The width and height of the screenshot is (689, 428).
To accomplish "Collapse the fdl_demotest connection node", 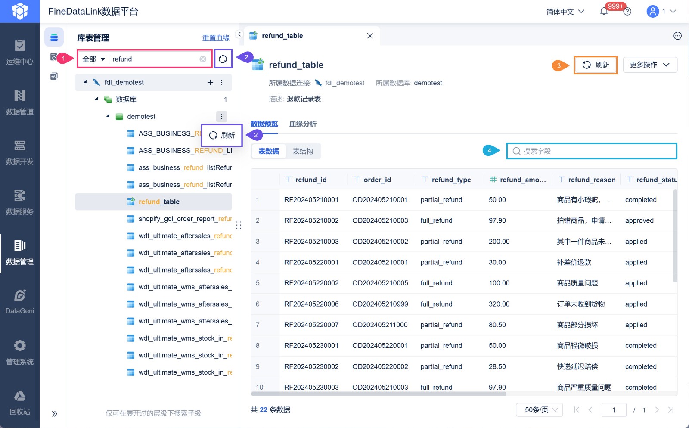I will click(x=85, y=82).
